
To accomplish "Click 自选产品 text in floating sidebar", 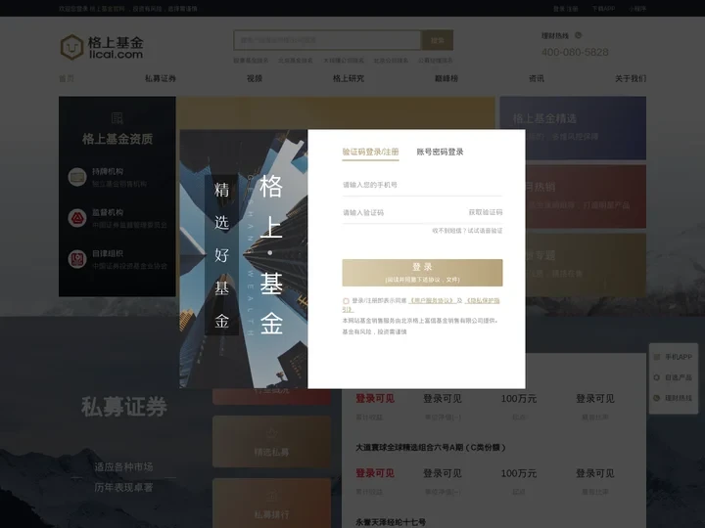I will pyautogui.click(x=679, y=377).
